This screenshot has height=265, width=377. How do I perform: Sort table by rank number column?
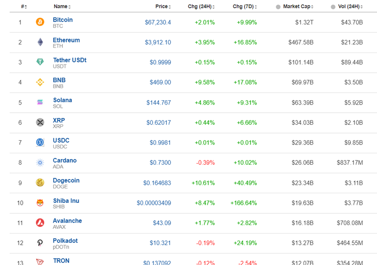(x=24, y=6)
